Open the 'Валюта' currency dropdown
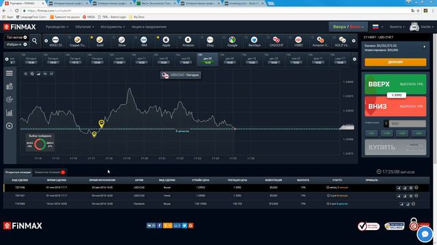Viewport: 437px width, 245px height. pos(397,27)
